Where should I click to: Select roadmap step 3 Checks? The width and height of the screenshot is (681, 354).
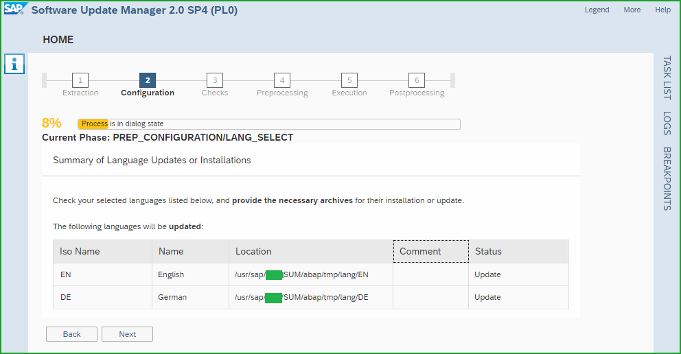tap(215, 80)
